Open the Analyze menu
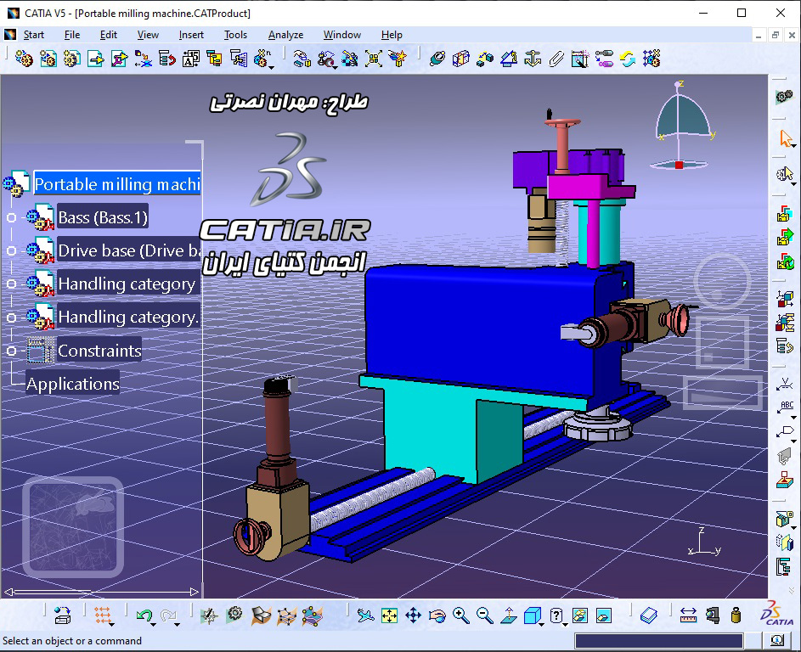The height and width of the screenshot is (652, 801). (285, 35)
